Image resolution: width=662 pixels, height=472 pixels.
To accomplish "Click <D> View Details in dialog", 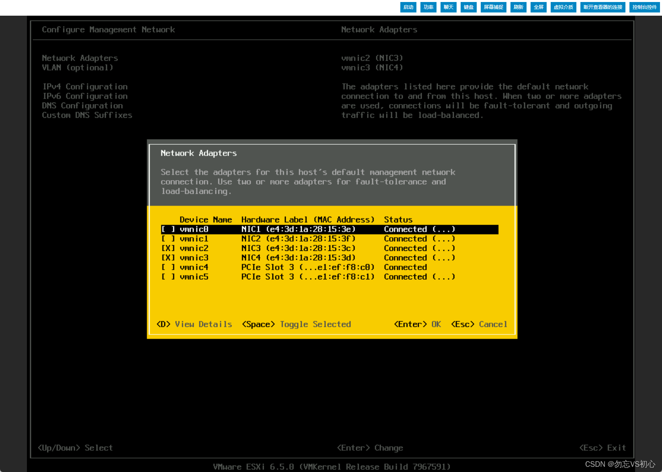I will 194,324.
